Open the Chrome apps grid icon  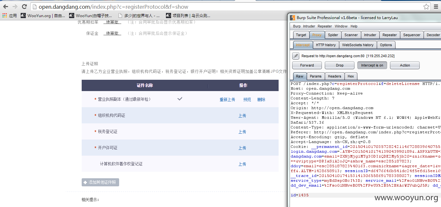[5, 16]
